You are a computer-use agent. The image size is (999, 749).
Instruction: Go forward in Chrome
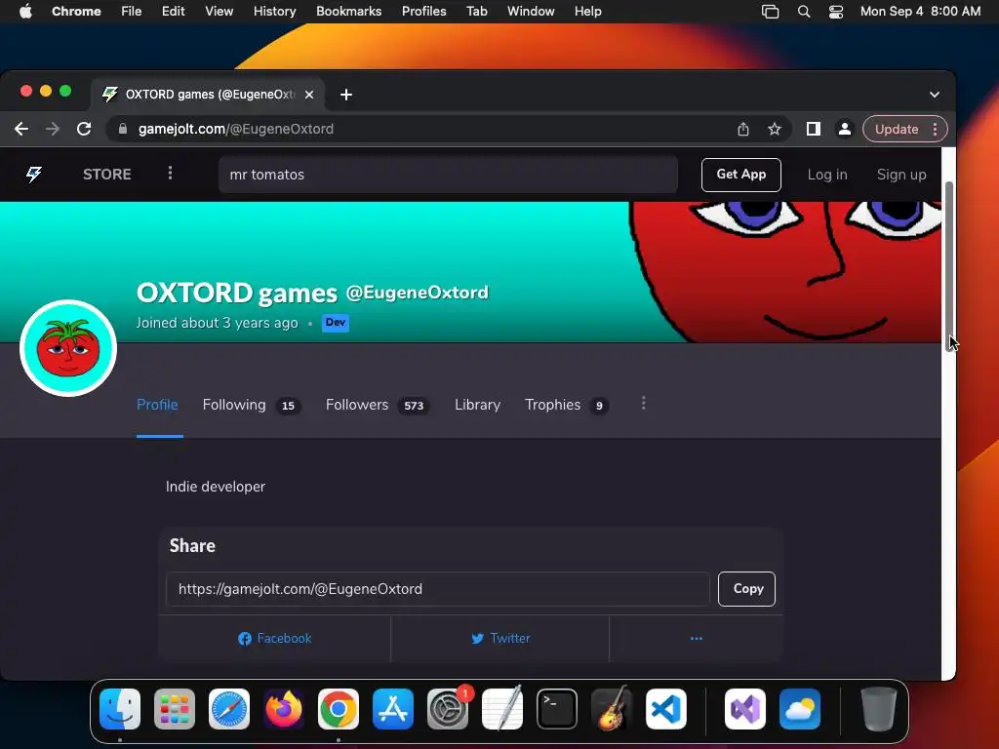click(53, 129)
